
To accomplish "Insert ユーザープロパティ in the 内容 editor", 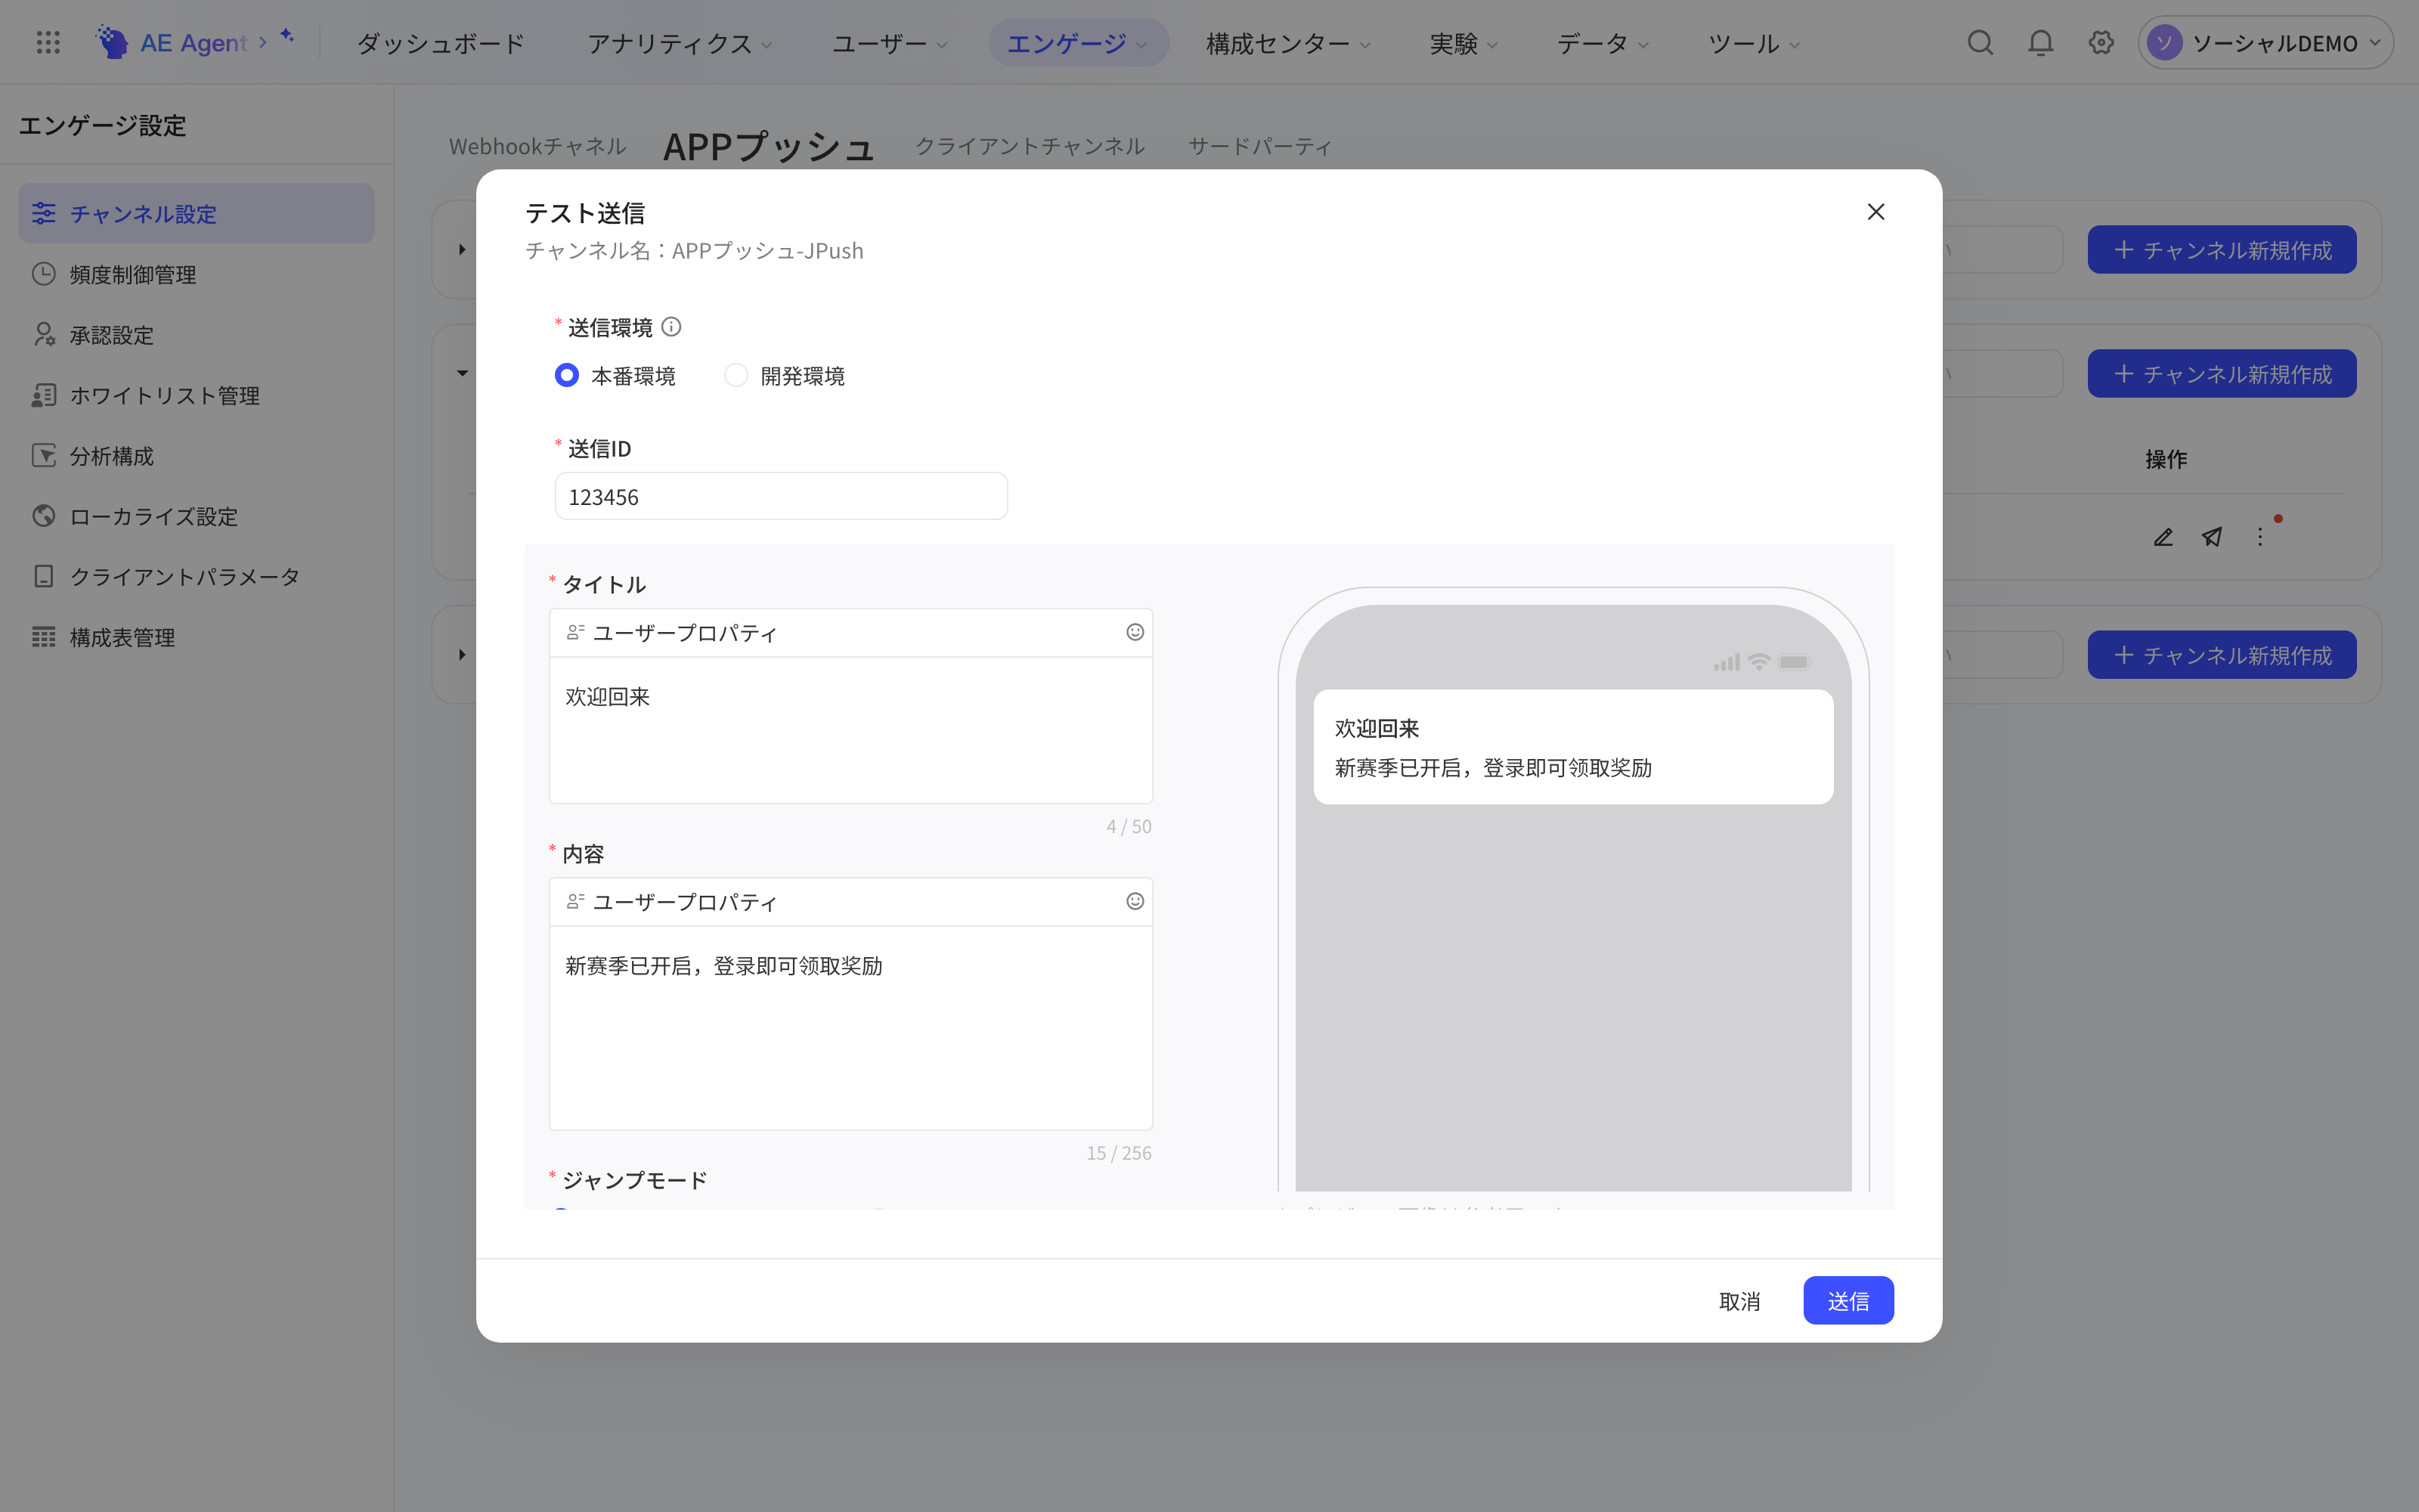I will coord(672,902).
